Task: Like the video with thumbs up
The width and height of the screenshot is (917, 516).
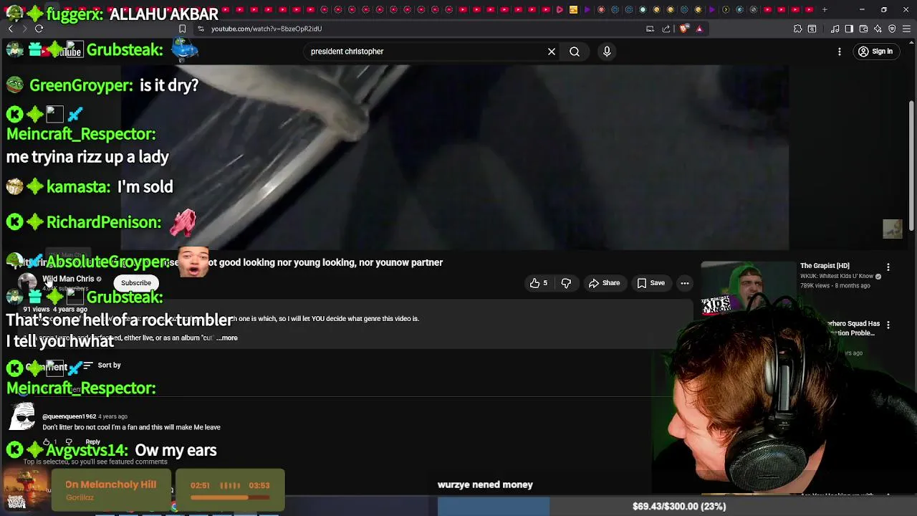Action: pyautogui.click(x=538, y=283)
